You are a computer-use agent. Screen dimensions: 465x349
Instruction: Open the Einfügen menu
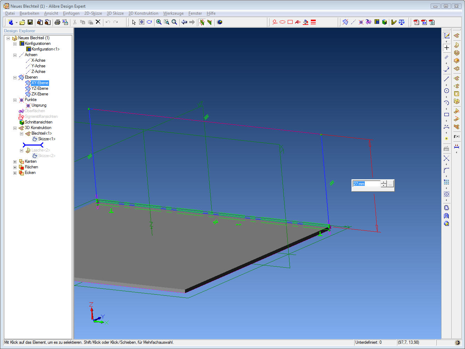click(71, 13)
